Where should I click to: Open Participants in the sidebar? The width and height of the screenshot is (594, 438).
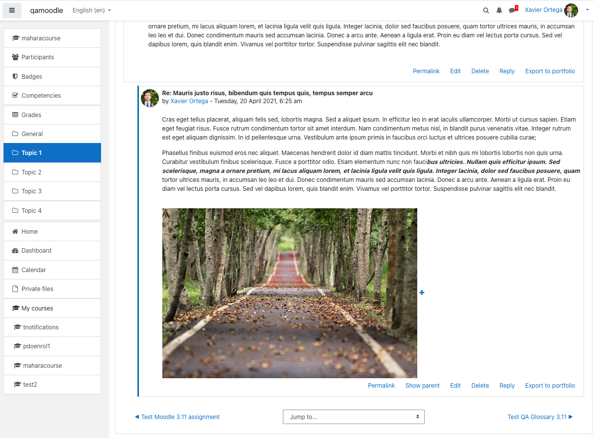(x=52, y=57)
